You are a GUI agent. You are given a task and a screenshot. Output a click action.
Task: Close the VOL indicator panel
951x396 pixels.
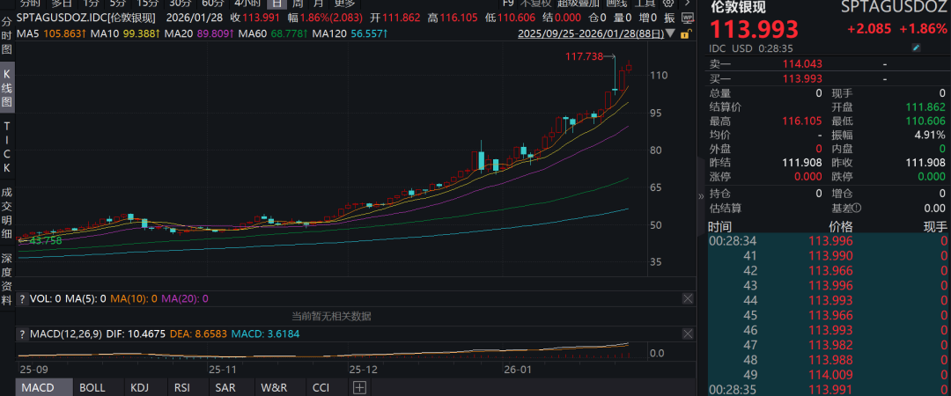pos(687,299)
